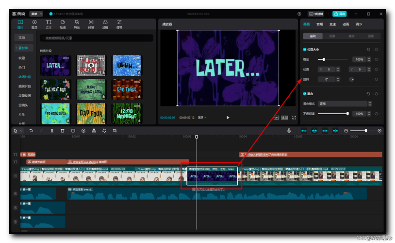
Task: Reset 混合 section with the reset arrow
Action: (x=368, y=94)
